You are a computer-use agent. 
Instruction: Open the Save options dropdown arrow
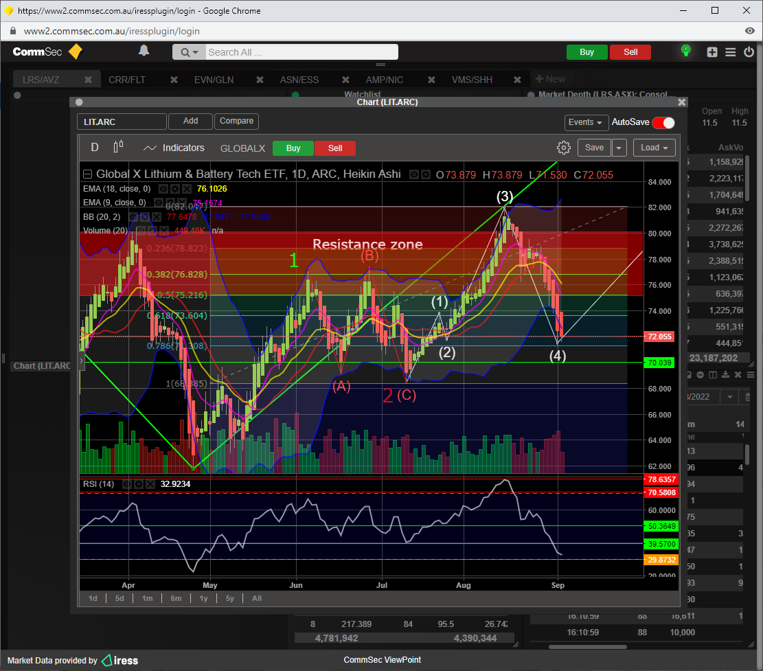(x=619, y=148)
